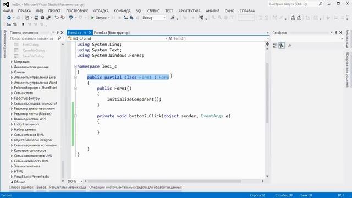
Task: Toggle auto-hide pin of Свойства panel
Action: click(336, 32)
